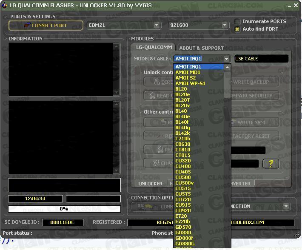302x250 pixels.
Task: Open the 921600 baud rate dropdown
Action: (225, 25)
